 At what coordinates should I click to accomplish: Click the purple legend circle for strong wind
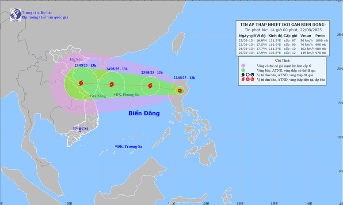[243, 65]
